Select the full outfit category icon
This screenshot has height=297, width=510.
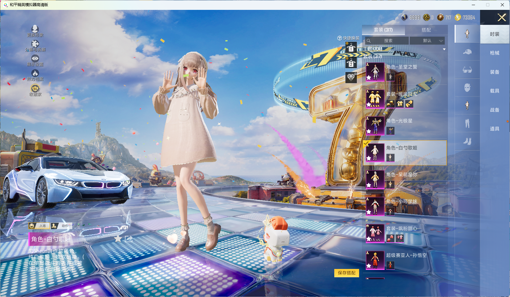[x=467, y=33]
